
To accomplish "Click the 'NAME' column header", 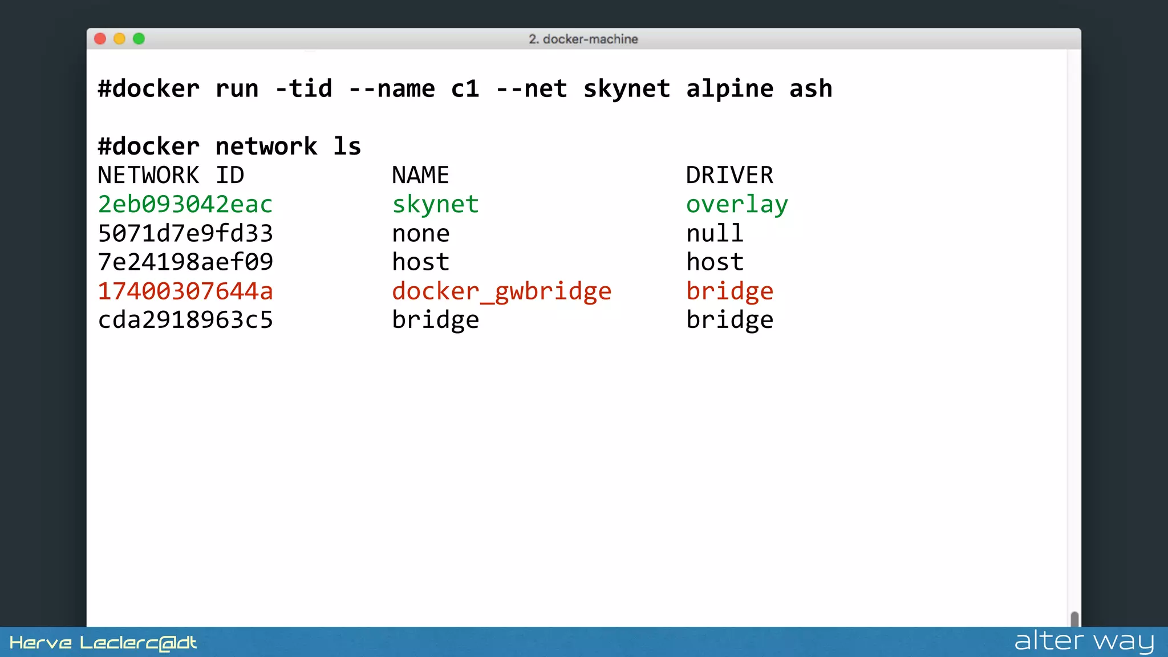I will [420, 175].
